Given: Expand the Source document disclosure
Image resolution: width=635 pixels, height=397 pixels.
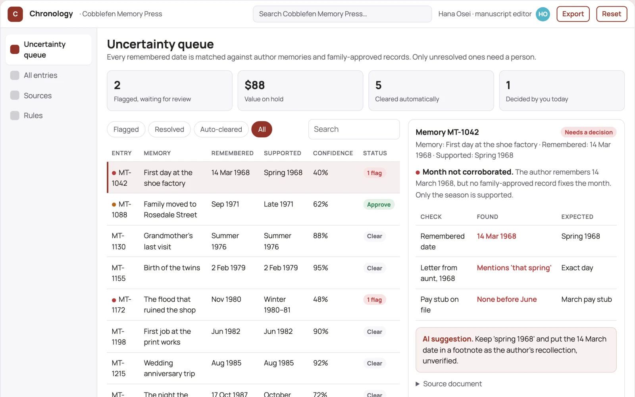Looking at the screenshot, I should [x=448, y=384].
